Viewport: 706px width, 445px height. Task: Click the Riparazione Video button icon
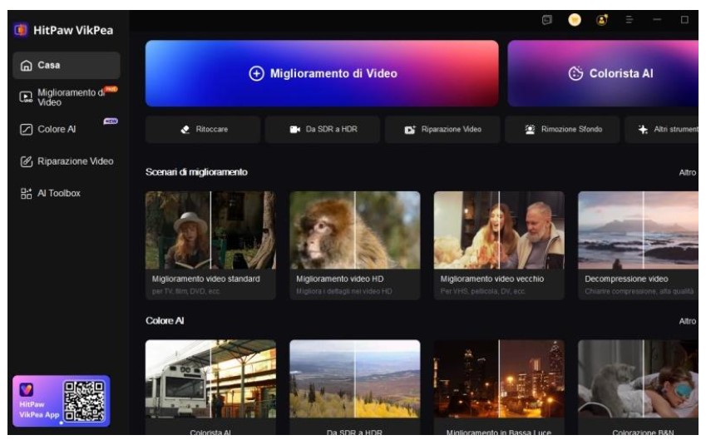point(410,130)
